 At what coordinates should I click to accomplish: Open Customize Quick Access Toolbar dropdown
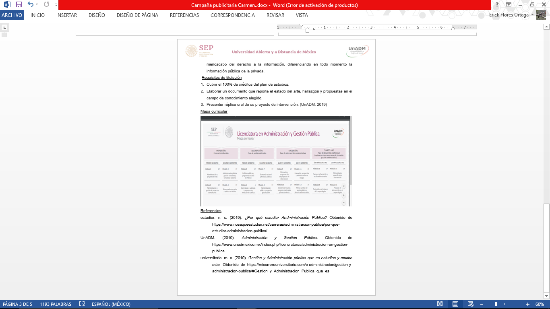click(55, 5)
